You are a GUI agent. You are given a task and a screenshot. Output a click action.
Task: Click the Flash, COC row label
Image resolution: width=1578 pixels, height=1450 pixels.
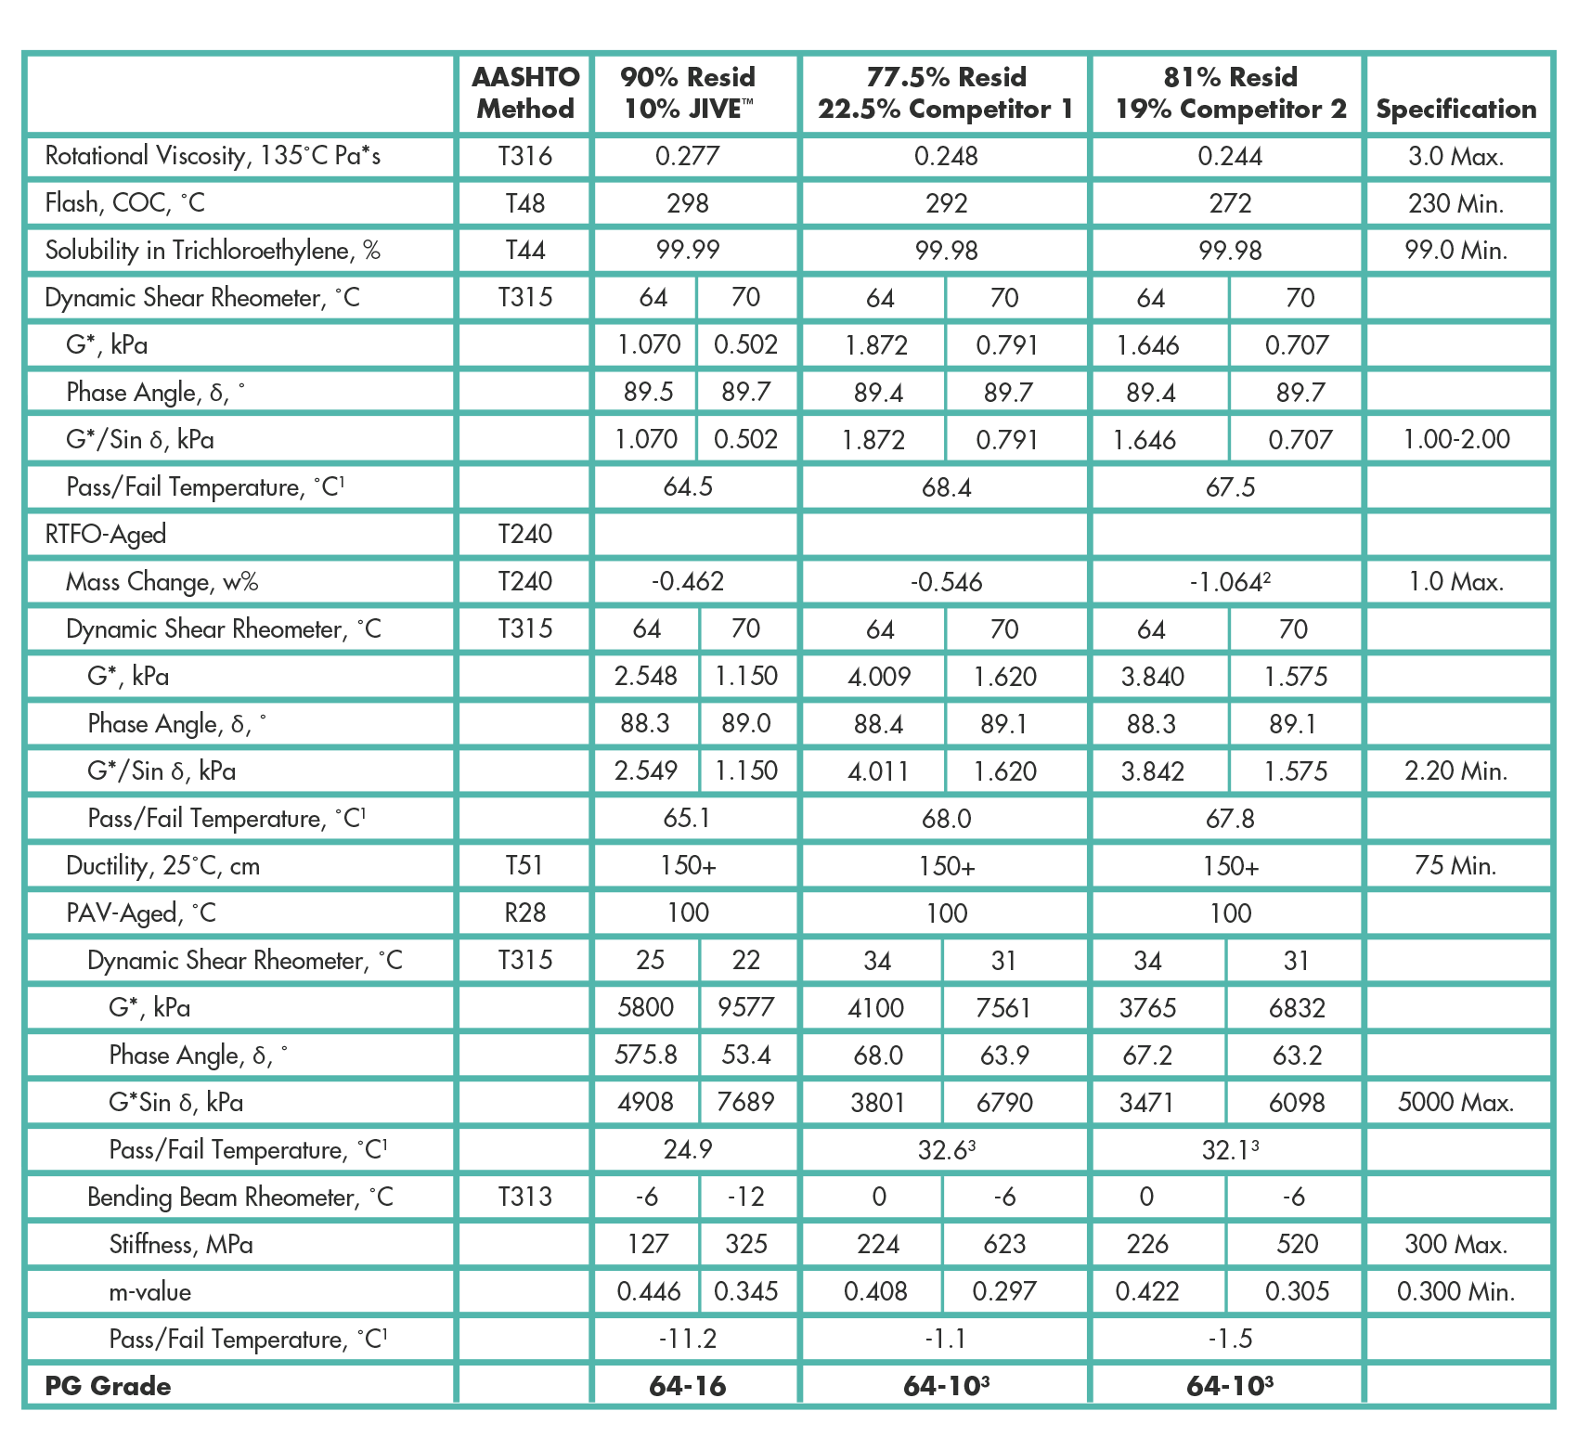click(124, 203)
